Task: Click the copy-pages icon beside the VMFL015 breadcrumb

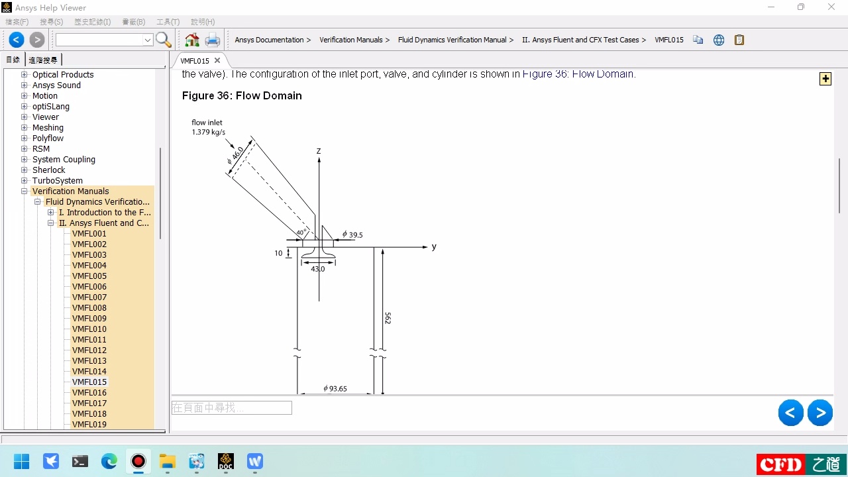Action: pyautogui.click(x=698, y=40)
